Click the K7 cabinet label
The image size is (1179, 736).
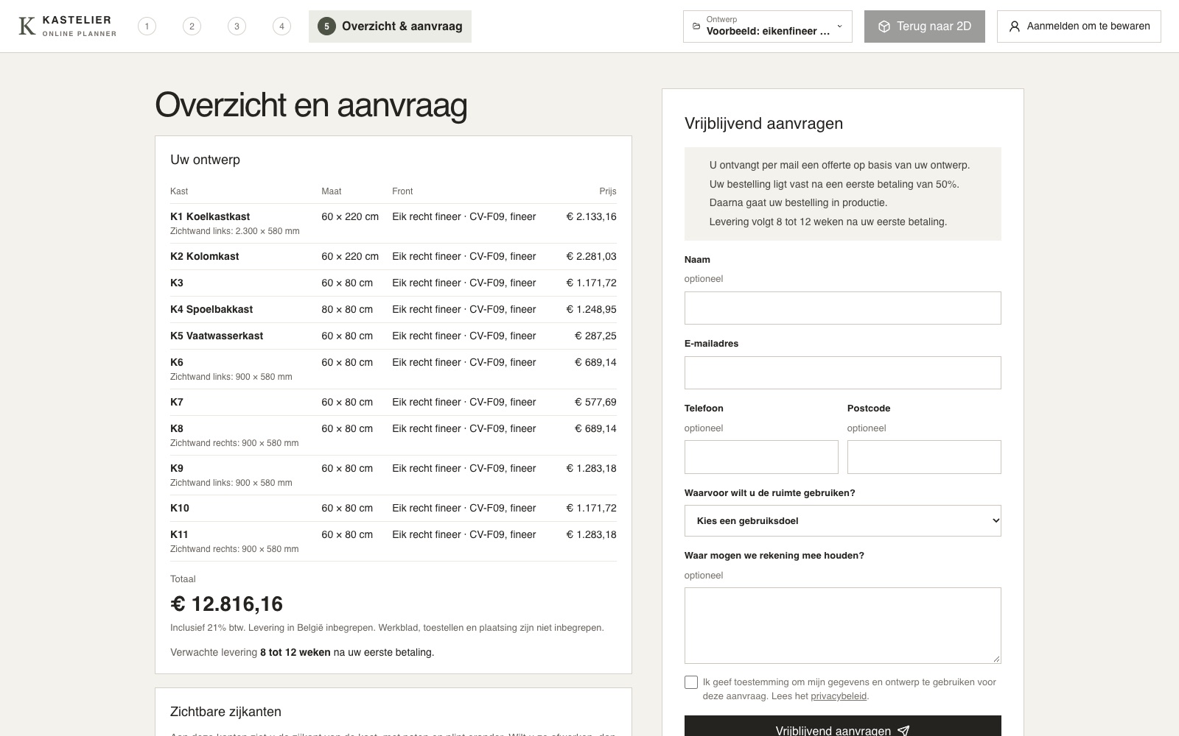tap(177, 402)
